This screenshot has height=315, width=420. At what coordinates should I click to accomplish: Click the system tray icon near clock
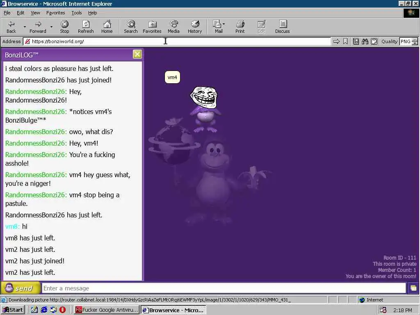tap(383, 310)
